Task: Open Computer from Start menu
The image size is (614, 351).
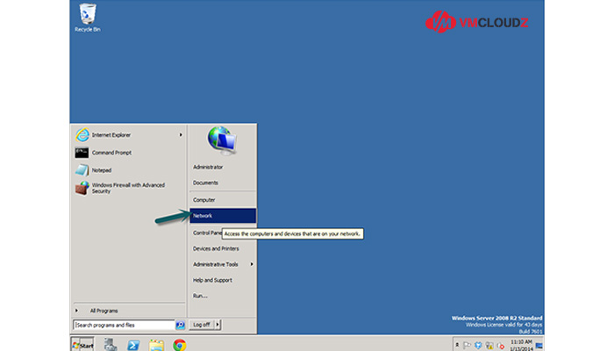Action: pyautogui.click(x=204, y=200)
